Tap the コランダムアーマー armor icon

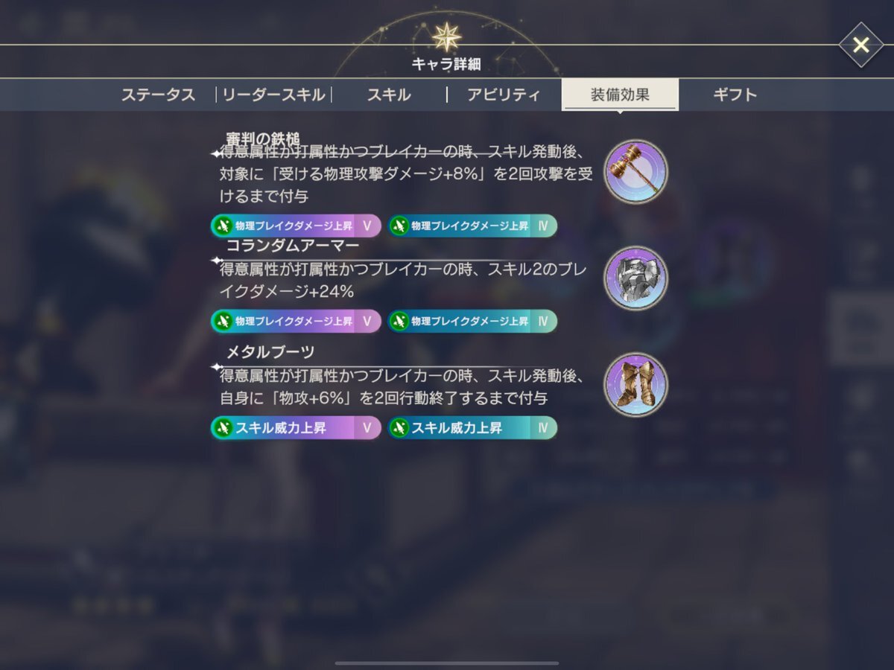635,278
